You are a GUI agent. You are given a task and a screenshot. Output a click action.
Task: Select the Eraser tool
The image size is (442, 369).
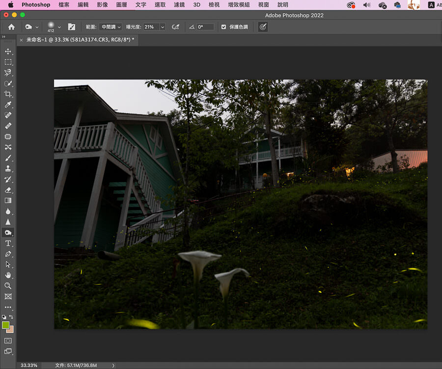pos(8,190)
